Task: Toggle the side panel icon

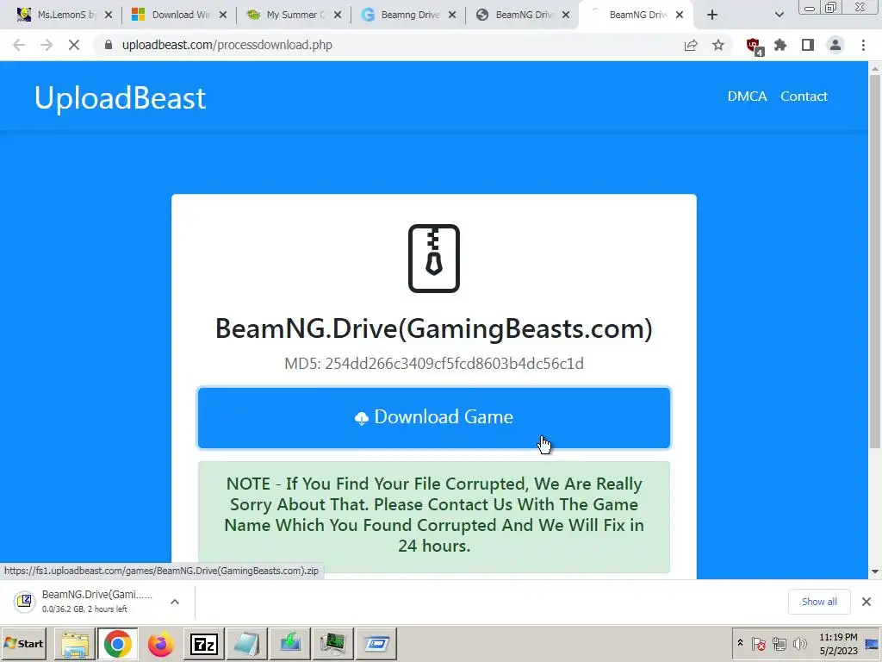Action: [x=808, y=45]
